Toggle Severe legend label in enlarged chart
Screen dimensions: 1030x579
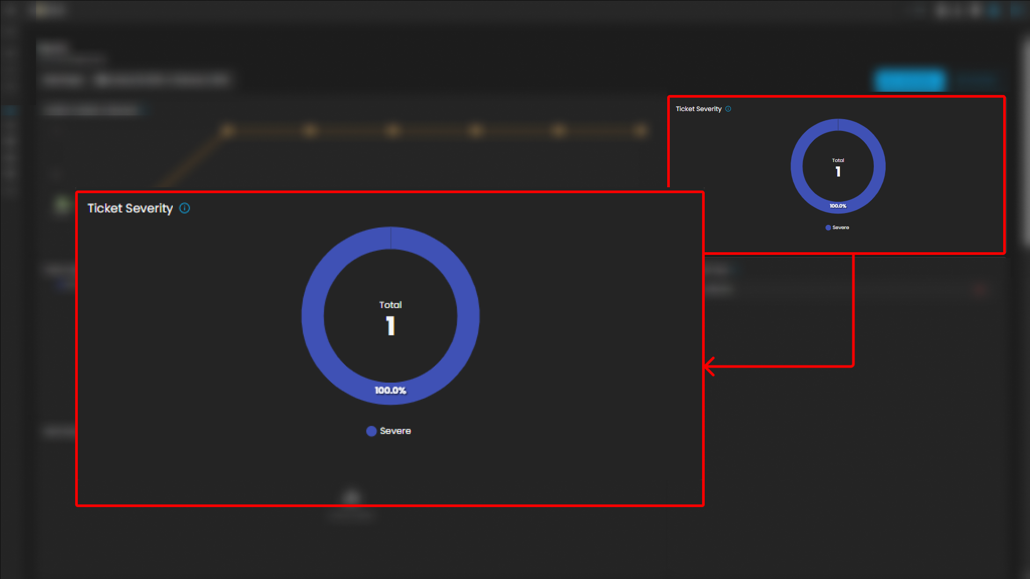tap(395, 431)
